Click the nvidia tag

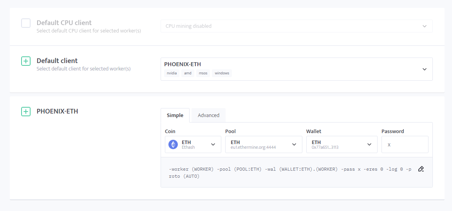[172, 73]
